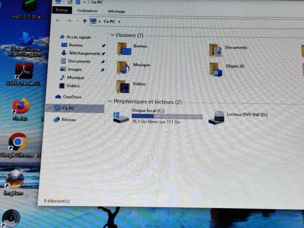304x228 pixels.
Task: Open the recent locations dropdown arrow
Action: click(x=77, y=21)
